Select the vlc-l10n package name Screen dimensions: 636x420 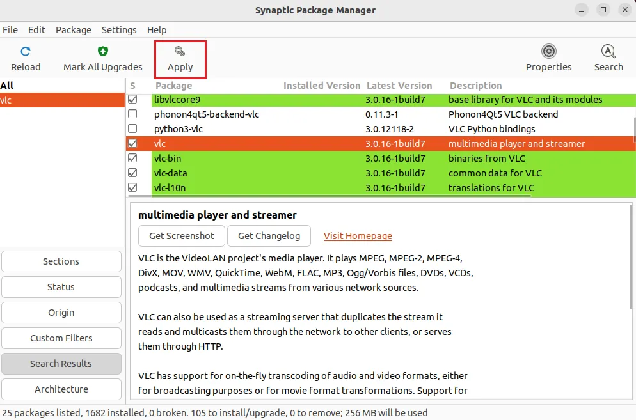tap(170, 188)
